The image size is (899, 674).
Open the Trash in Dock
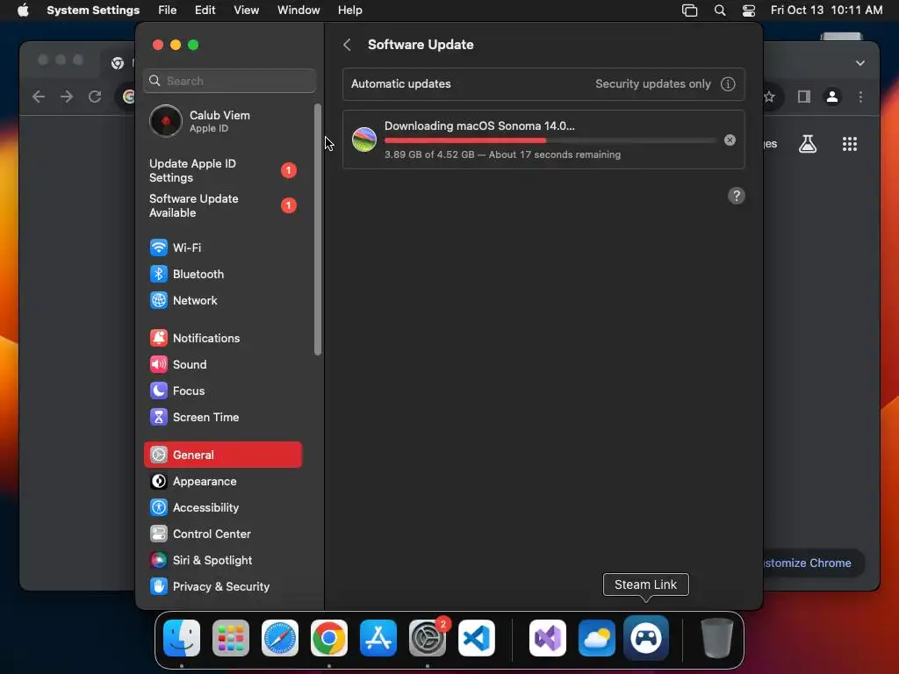pos(716,638)
